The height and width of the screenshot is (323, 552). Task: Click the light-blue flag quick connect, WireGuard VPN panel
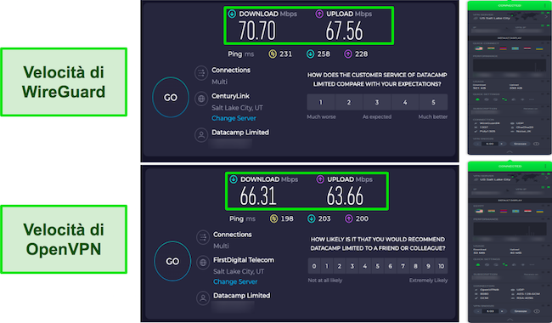tap(515, 48)
